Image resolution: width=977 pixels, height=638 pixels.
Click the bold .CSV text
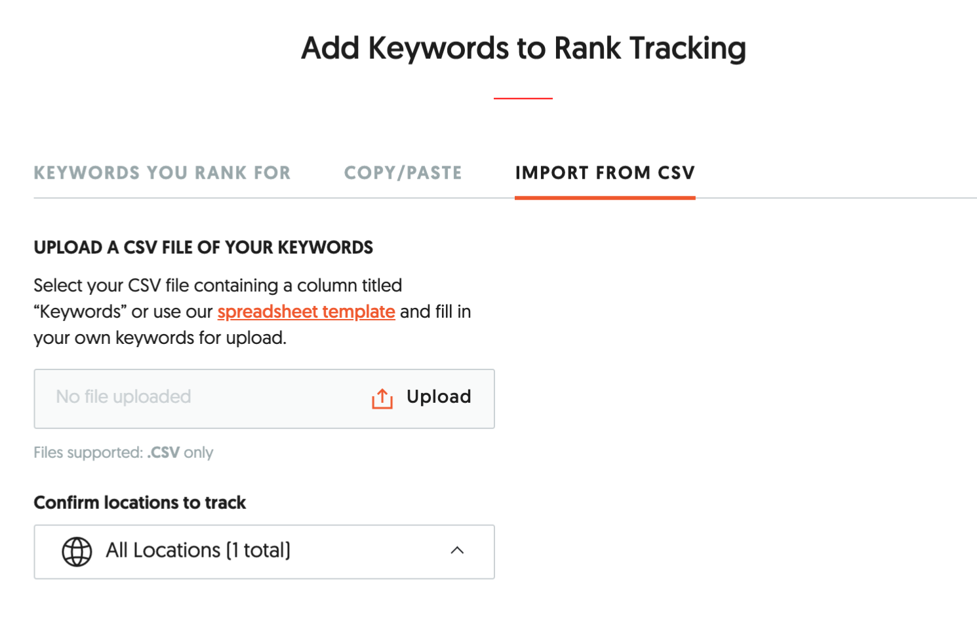(163, 453)
